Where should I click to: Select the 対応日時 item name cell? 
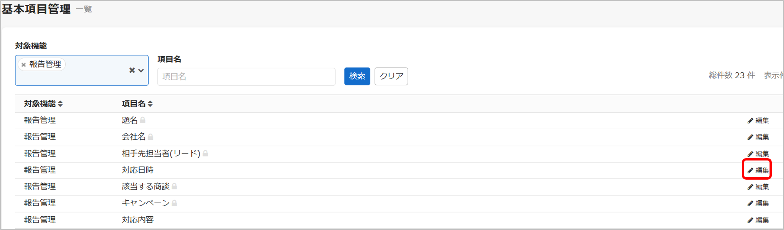(138, 170)
